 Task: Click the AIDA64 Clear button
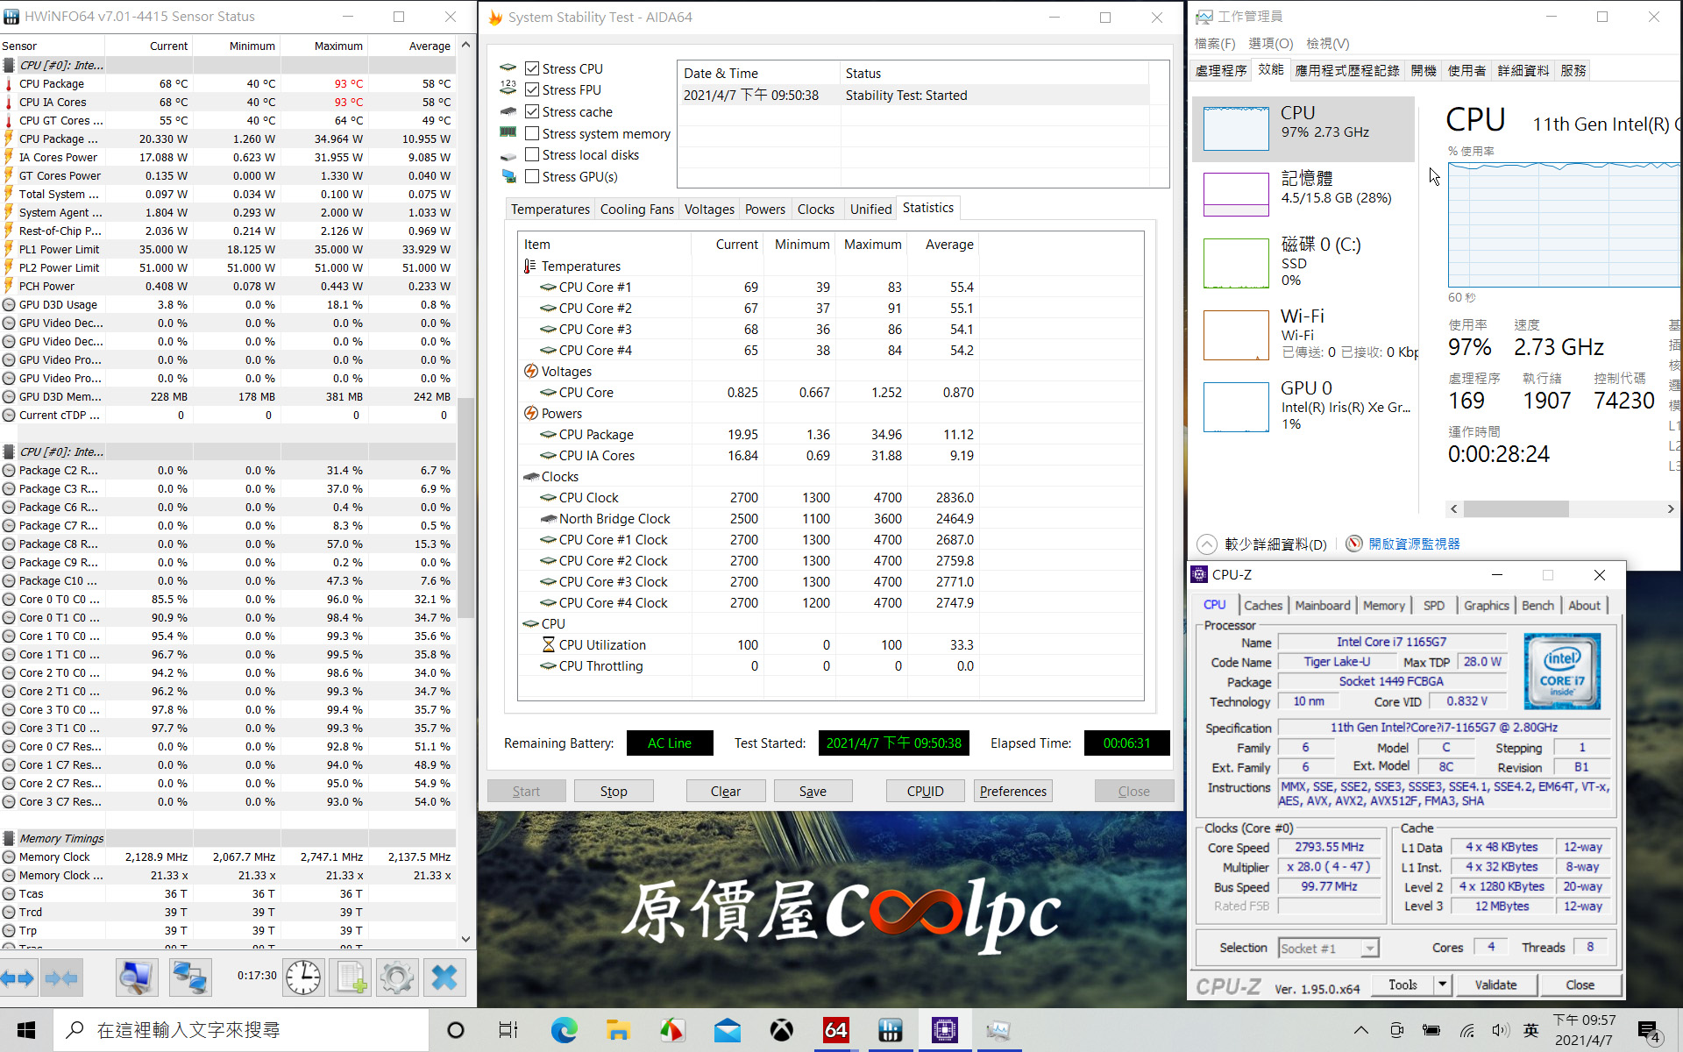pyautogui.click(x=726, y=791)
